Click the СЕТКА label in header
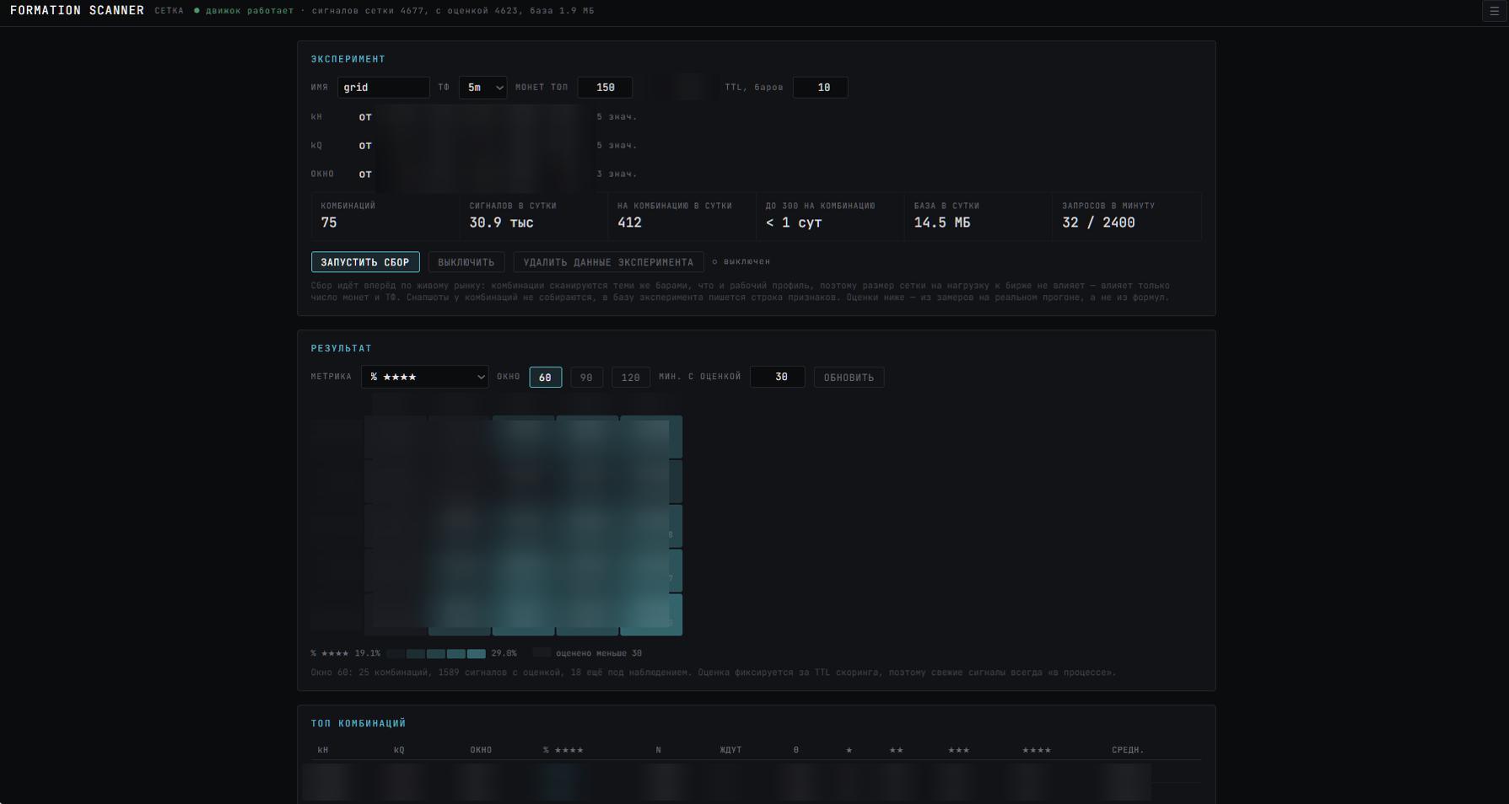1509x804 pixels. (x=169, y=11)
